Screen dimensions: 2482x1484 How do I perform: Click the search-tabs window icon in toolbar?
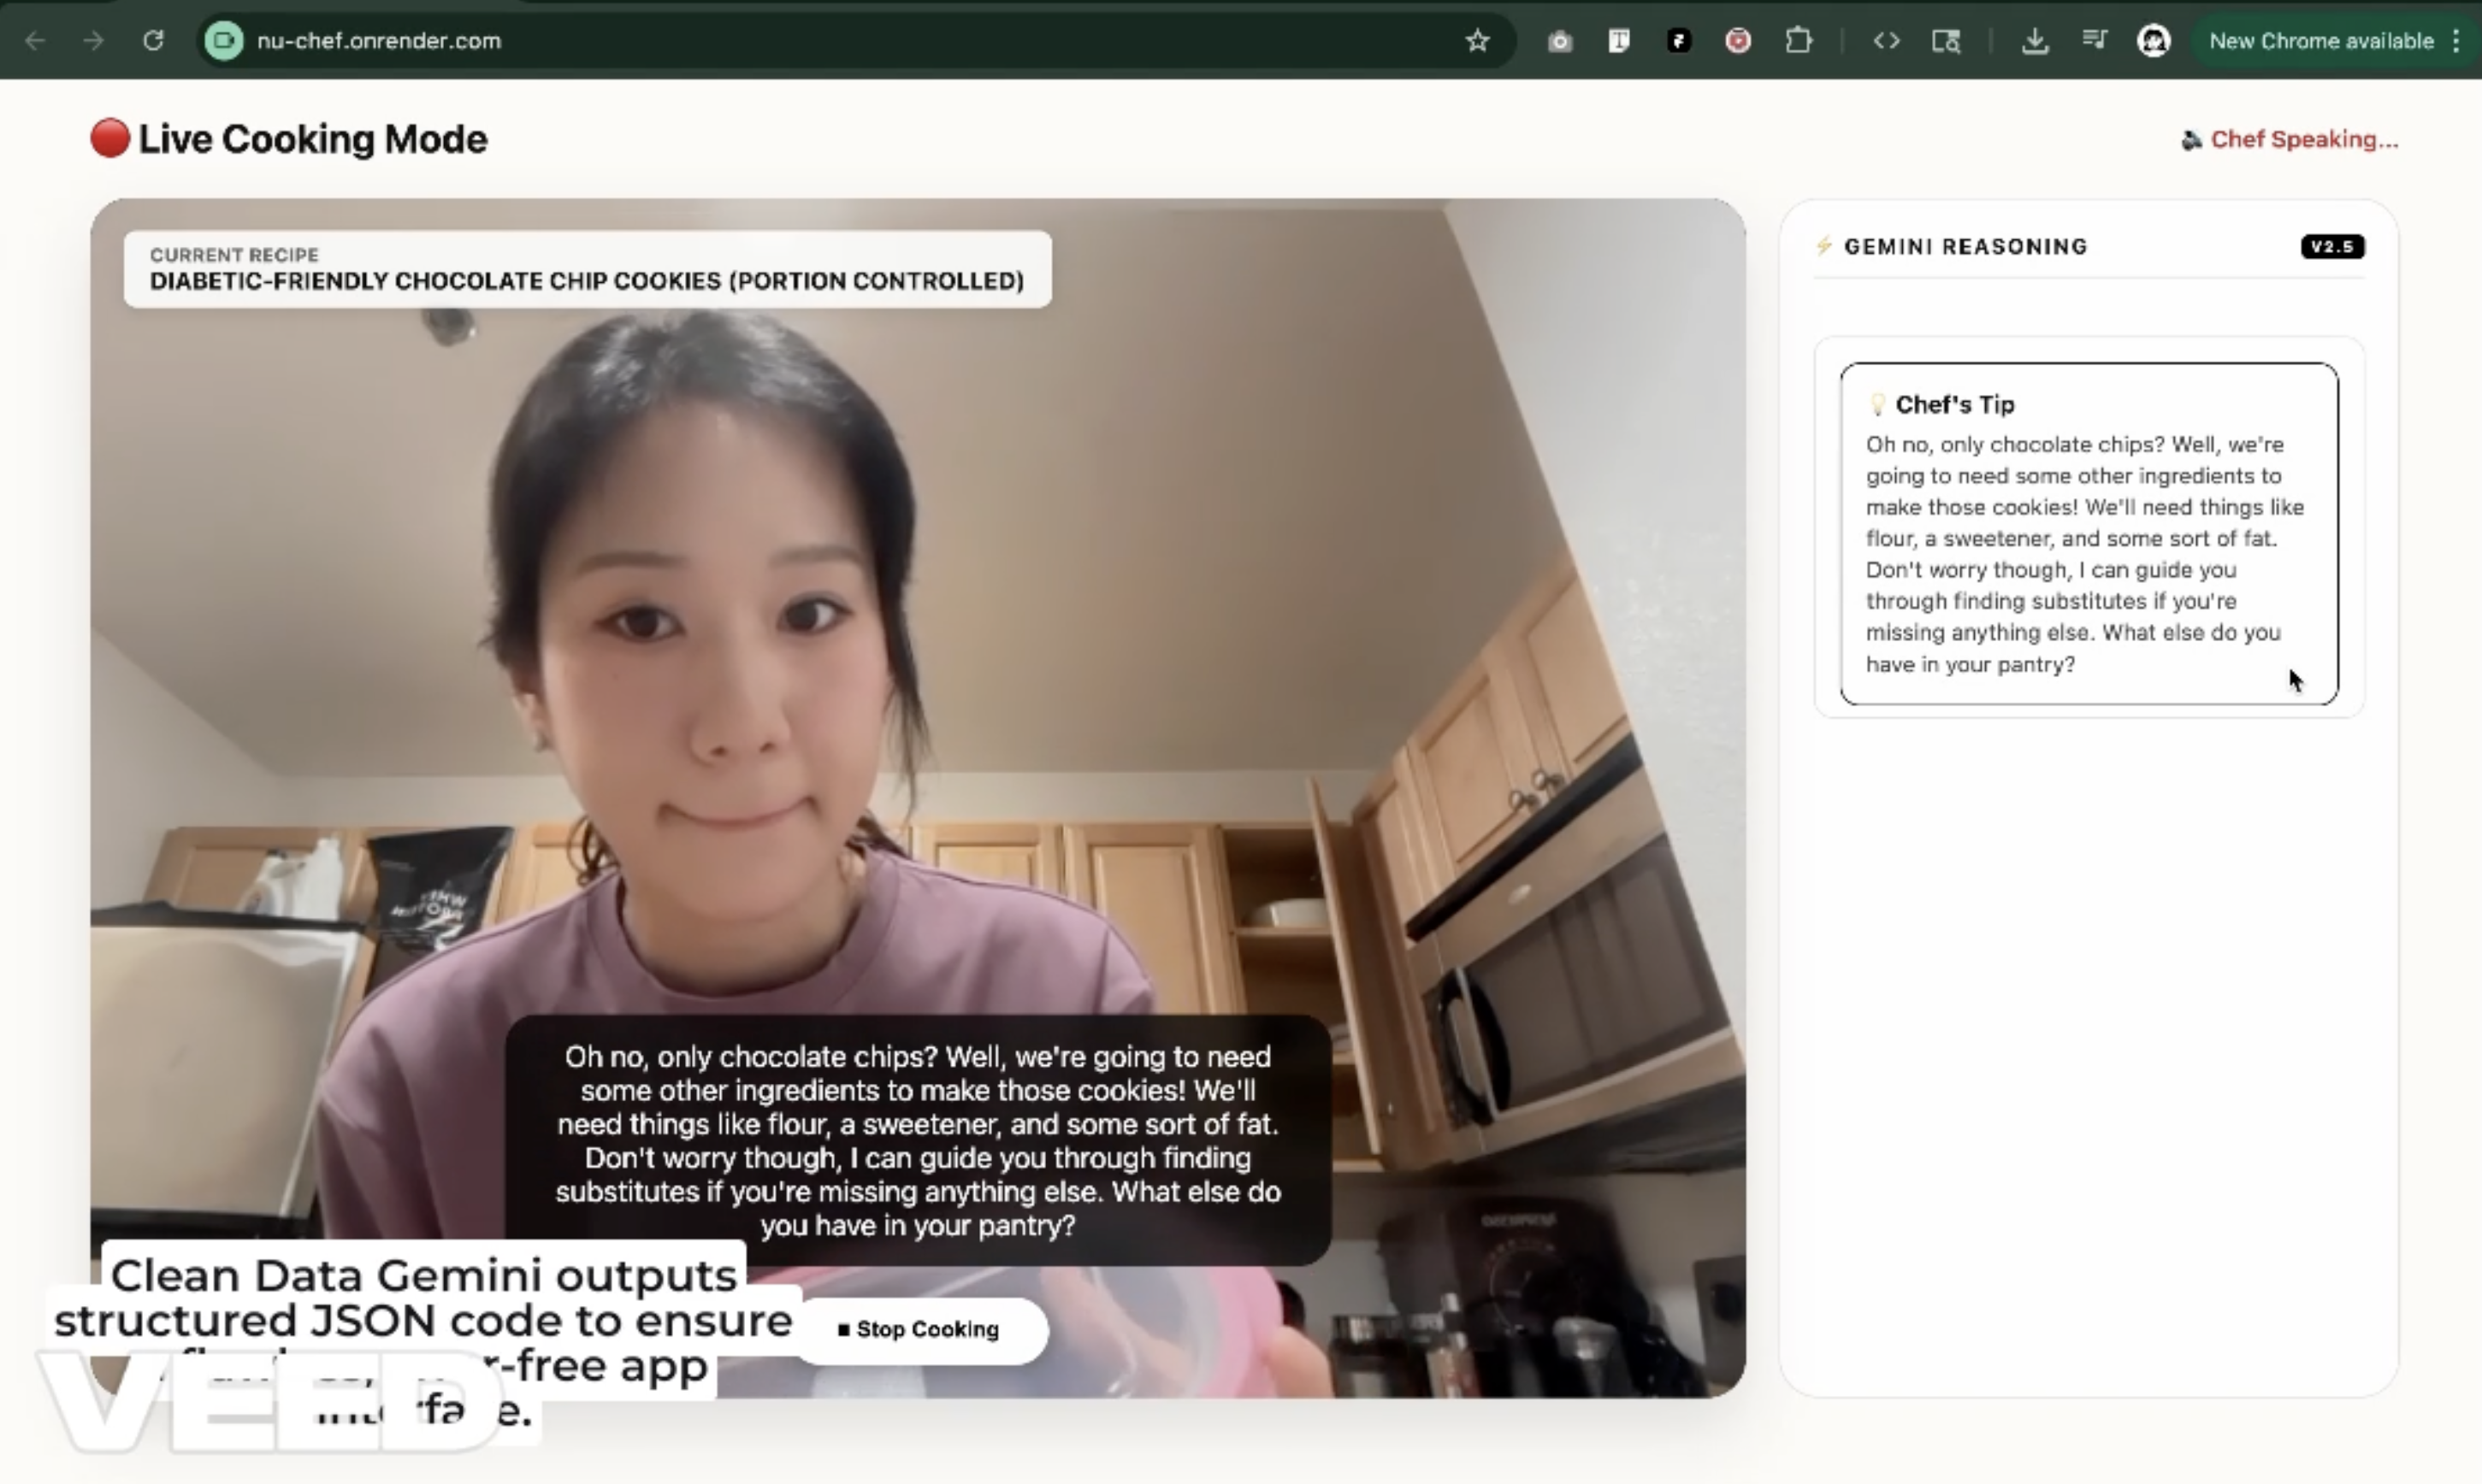[x=1945, y=41]
